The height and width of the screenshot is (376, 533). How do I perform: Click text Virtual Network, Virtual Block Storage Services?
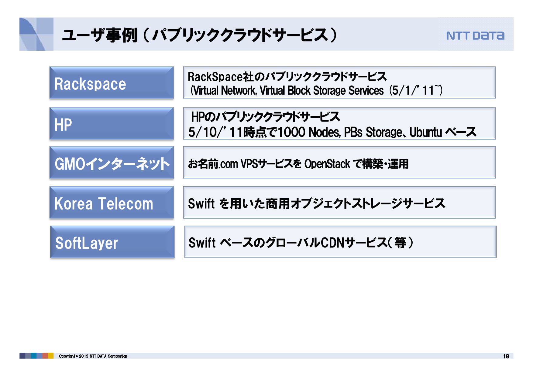point(288,90)
